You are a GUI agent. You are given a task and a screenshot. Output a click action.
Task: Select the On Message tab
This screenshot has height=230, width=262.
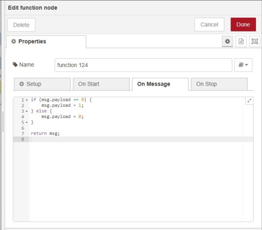pyautogui.click(x=154, y=84)
